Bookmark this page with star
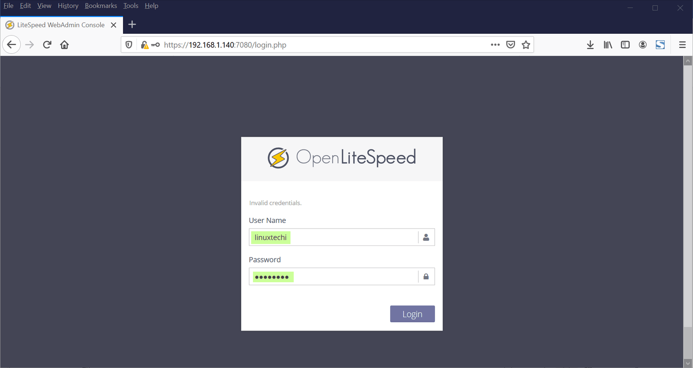693x368 pixels. 526,45
